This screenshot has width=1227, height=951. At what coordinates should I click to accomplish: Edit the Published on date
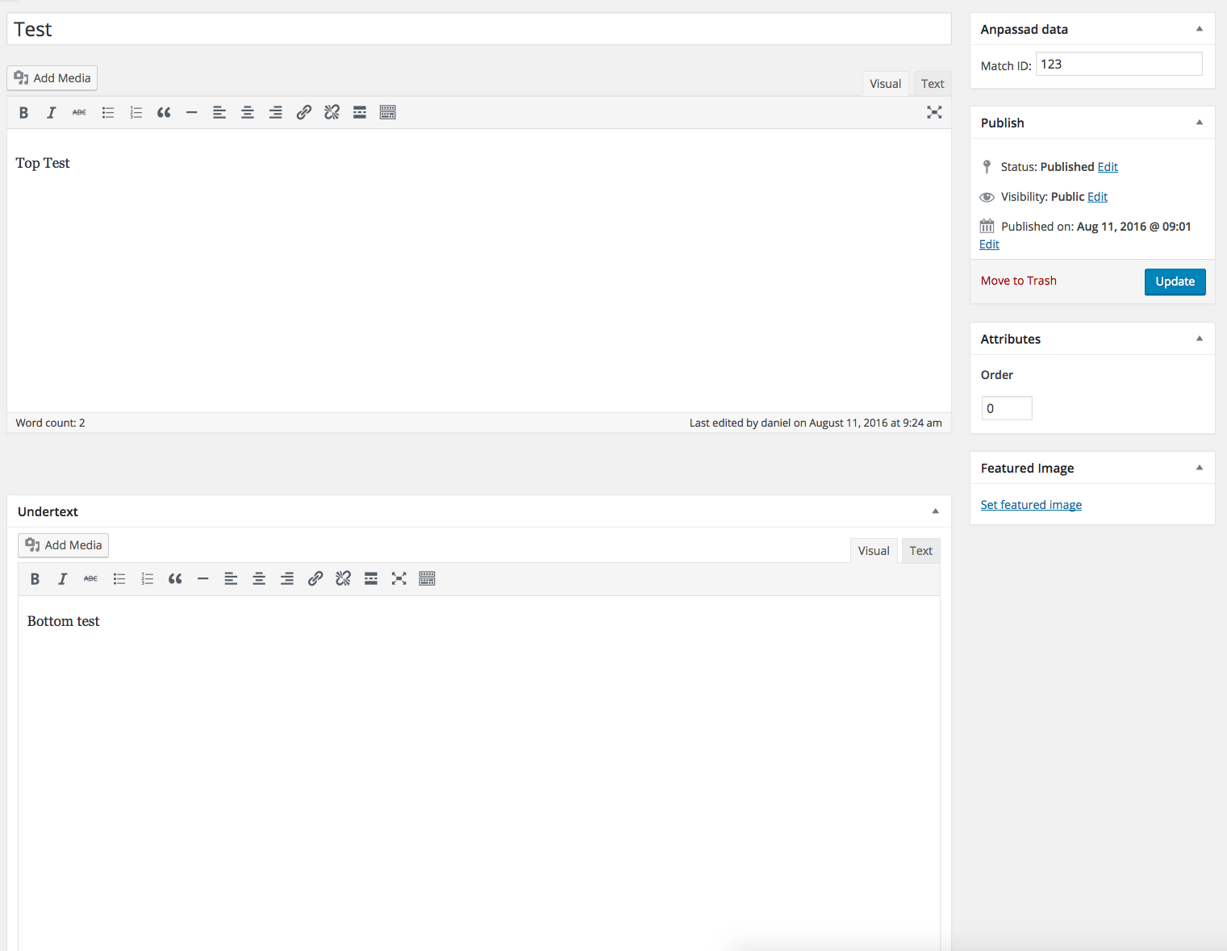[989, 244]
